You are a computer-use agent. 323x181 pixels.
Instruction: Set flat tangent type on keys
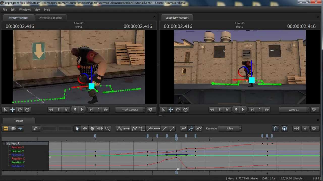pyautogui.click(x=127, y=128)
